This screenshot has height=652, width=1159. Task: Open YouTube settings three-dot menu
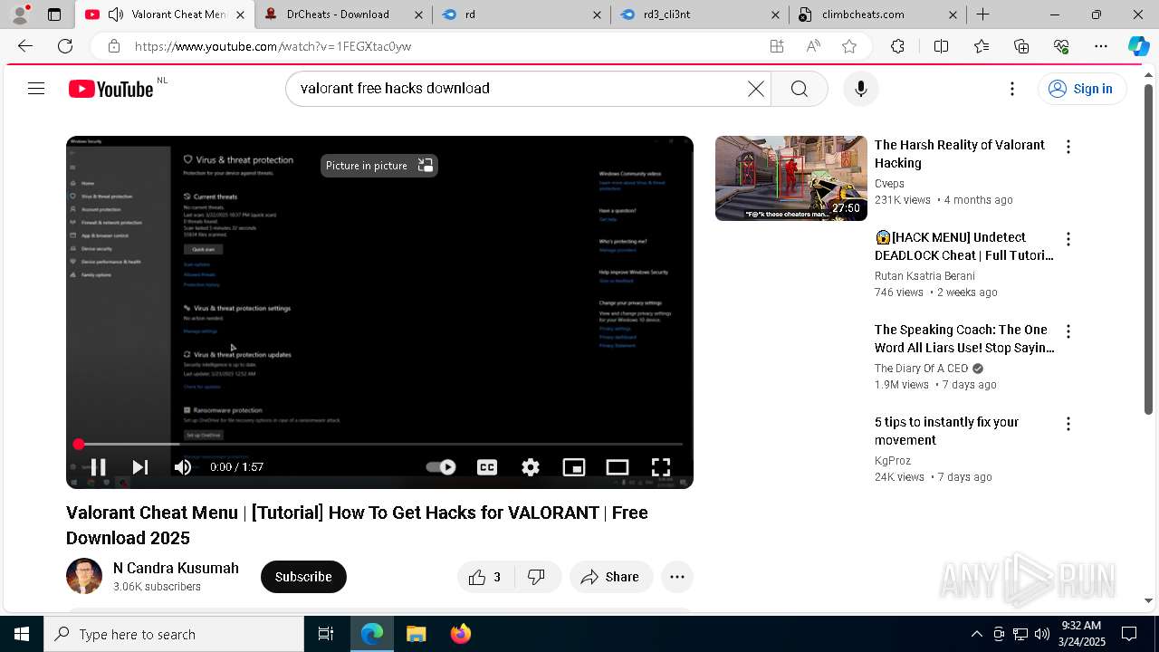[1012, 89]
